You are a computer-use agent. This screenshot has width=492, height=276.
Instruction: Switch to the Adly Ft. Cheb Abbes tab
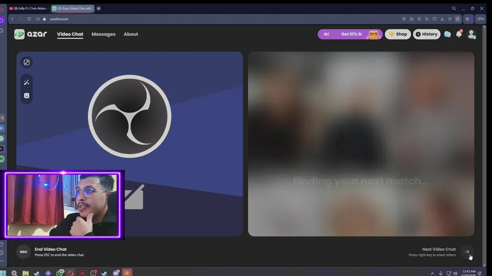29,8
